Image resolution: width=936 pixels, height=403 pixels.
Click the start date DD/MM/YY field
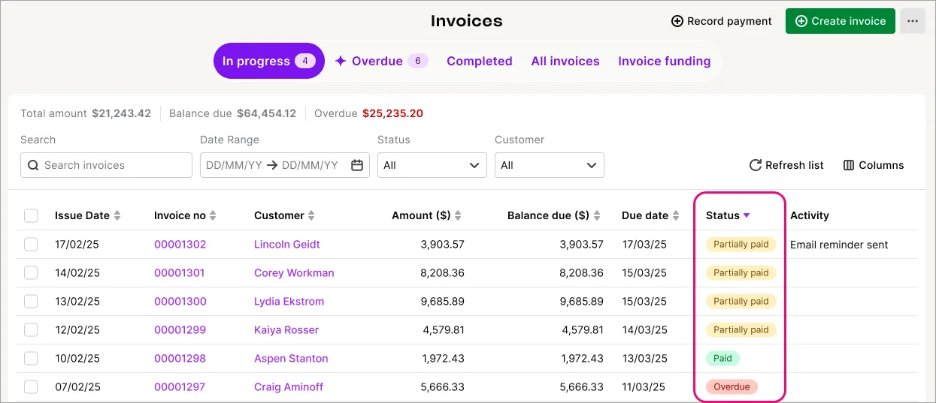coord(234,165)
